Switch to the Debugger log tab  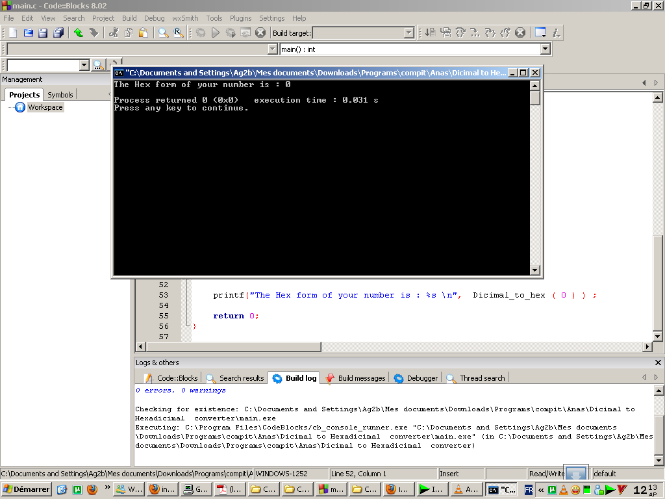click(416, 378)
